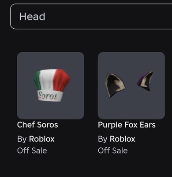Screen dimensions: 172x177
Task: Click the left black fox ear icon
Action: pos(114,85)
